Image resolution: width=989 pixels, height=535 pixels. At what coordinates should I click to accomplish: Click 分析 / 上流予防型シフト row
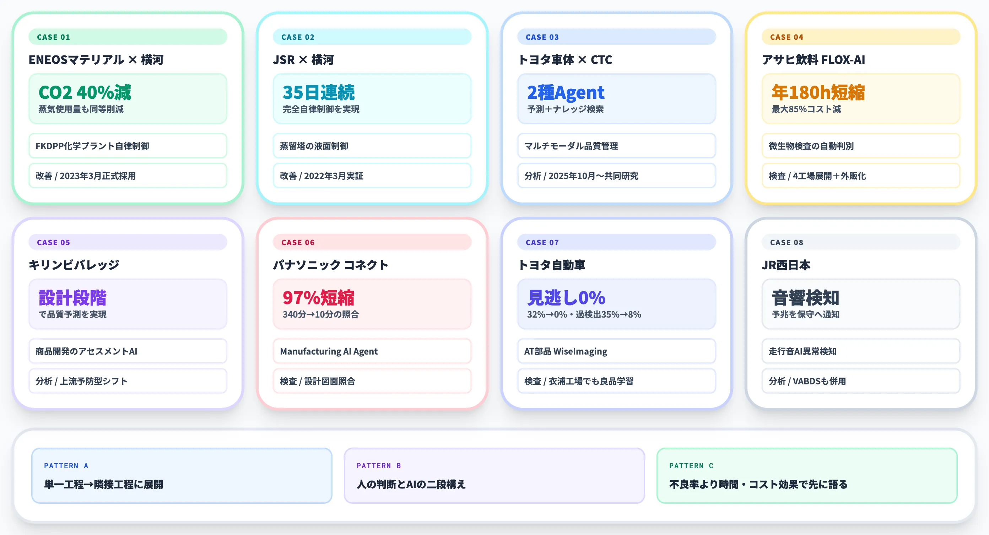[x=128, y=382]
